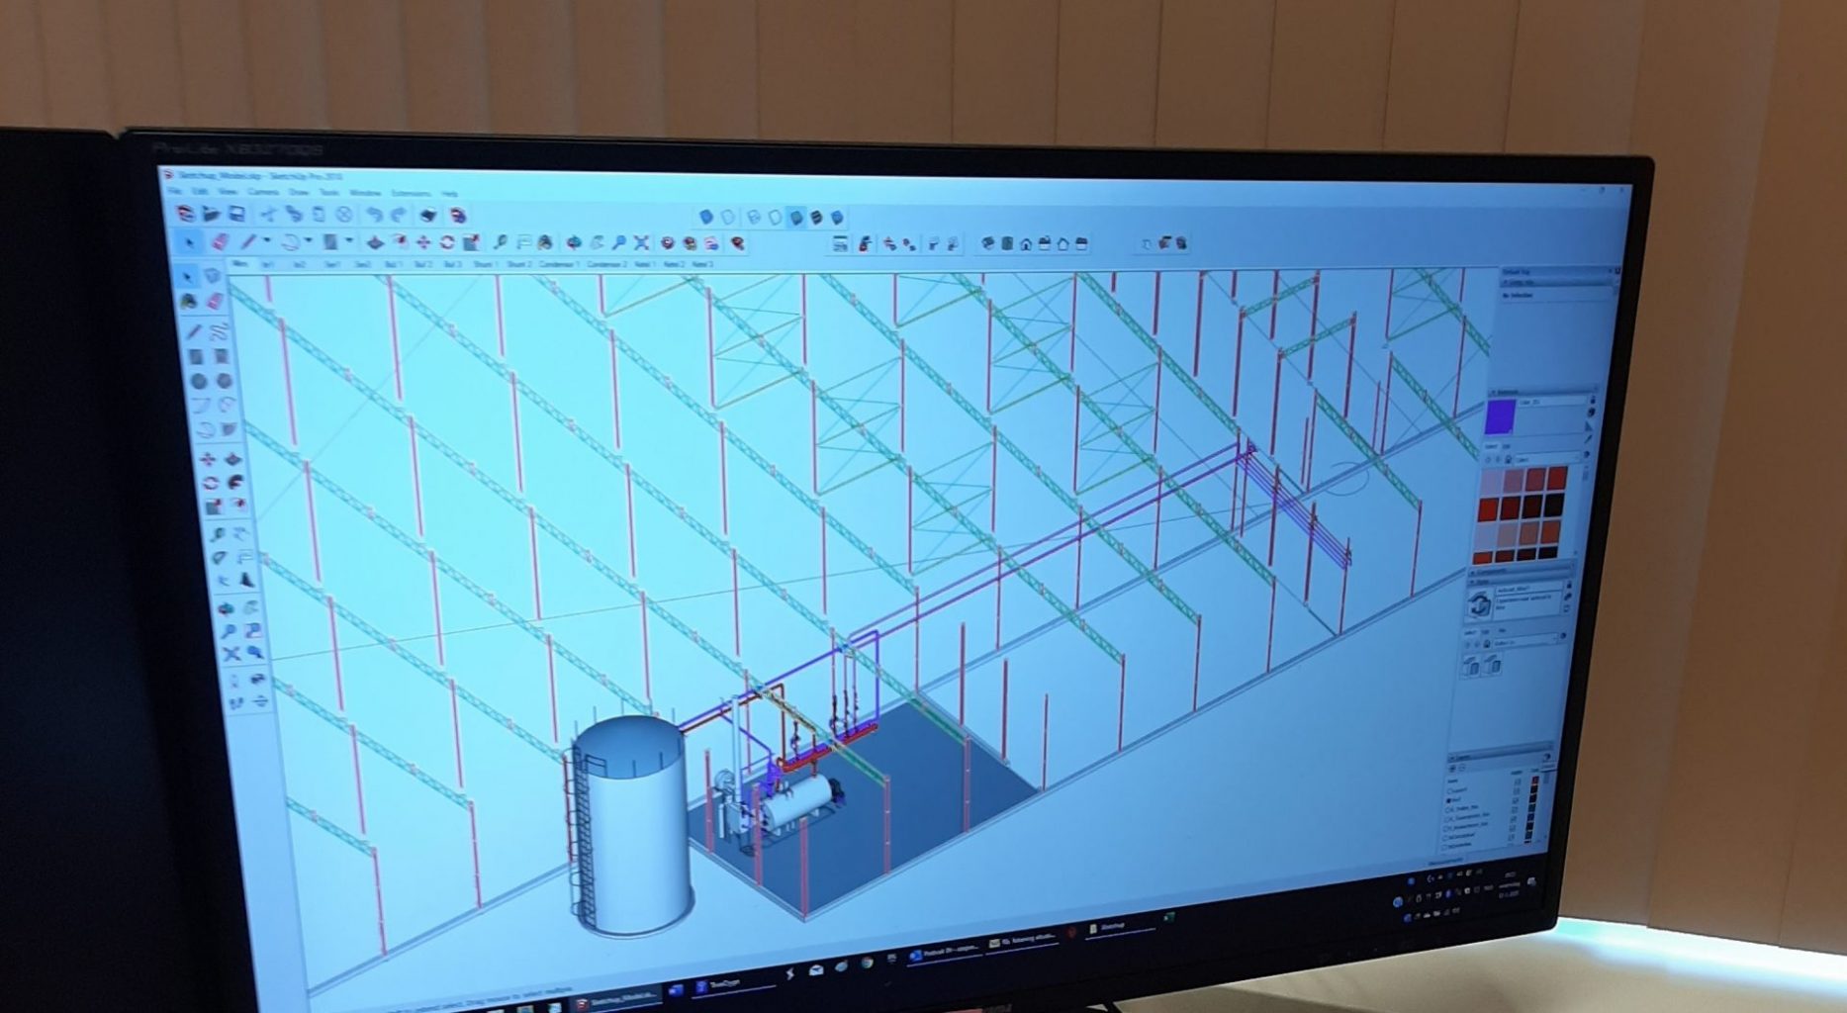Toggle visibility checkbox of first layer row
This screenshot has width=1847, height=1013.
click(1518, 782)
